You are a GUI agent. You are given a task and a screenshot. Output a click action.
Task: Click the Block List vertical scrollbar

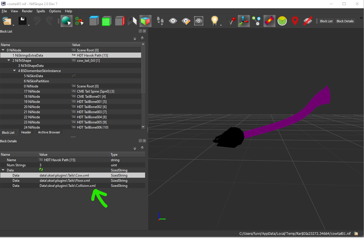(x=143, y=70)
